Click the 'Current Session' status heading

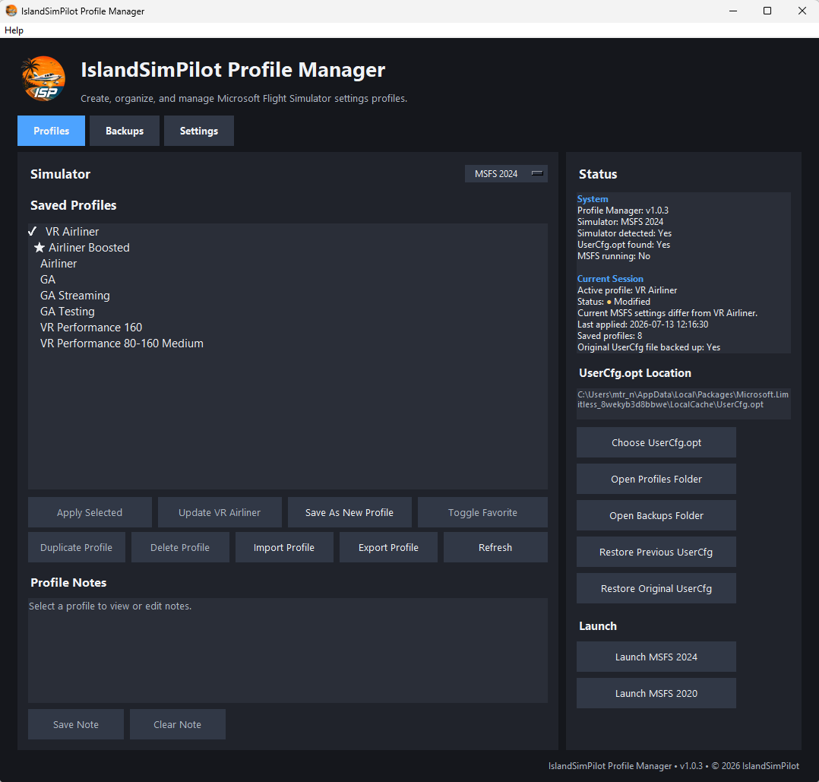point(610,279)
